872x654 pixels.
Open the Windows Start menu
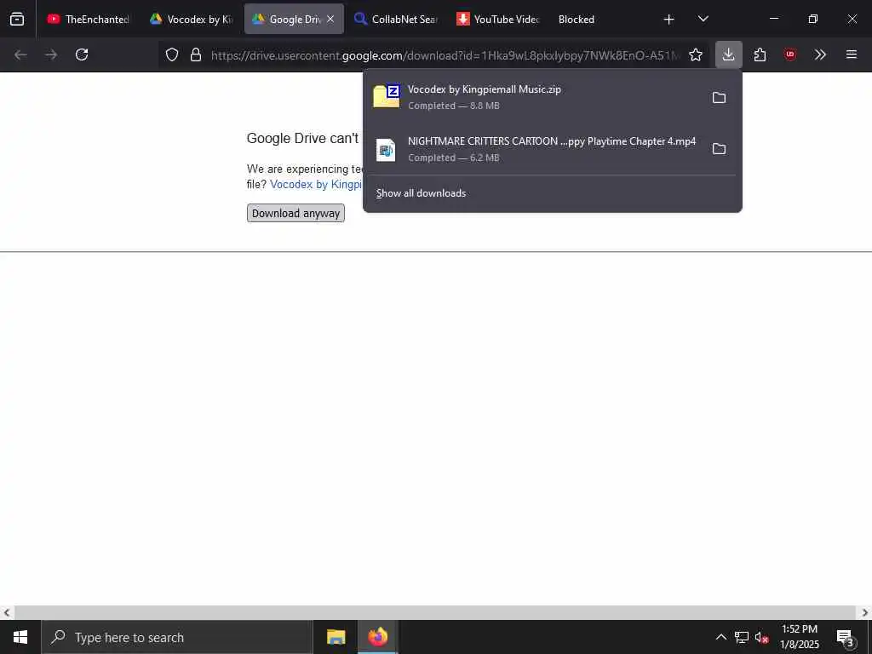[x=20, y=637]
